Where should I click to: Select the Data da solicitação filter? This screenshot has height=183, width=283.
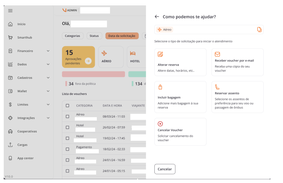122,36
